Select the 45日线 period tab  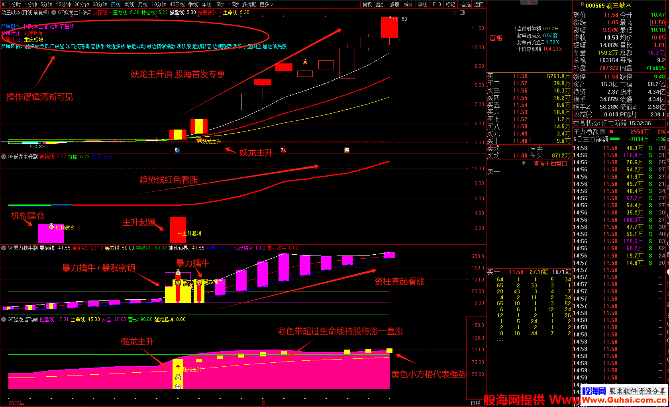pyautogui.click(x=177, y=4)
